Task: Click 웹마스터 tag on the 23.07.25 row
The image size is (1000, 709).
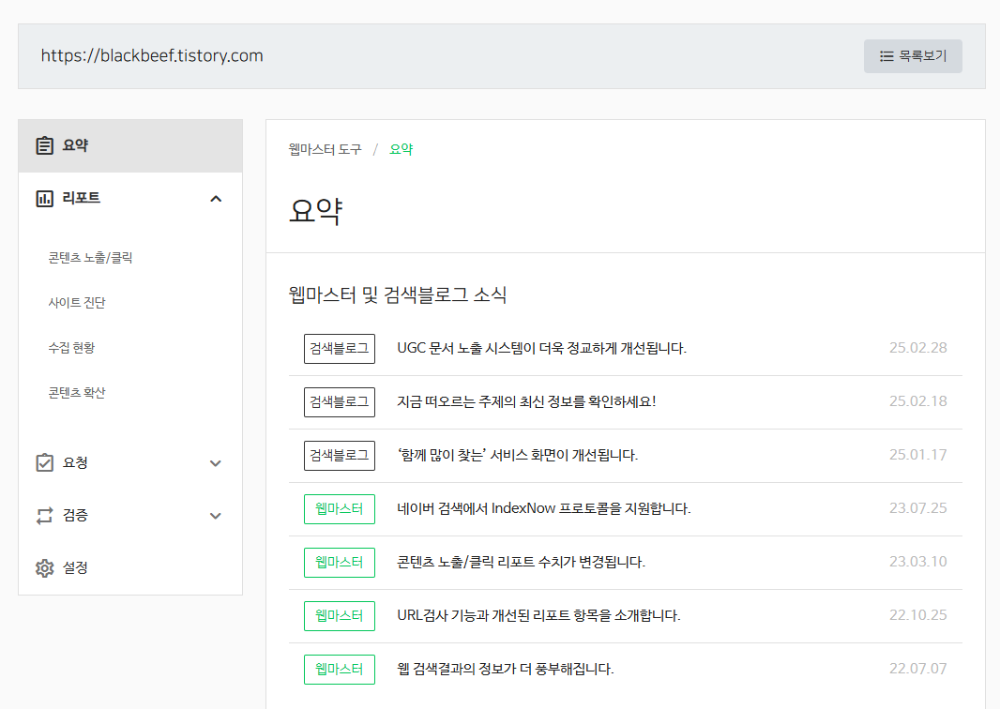Action: 340,509
